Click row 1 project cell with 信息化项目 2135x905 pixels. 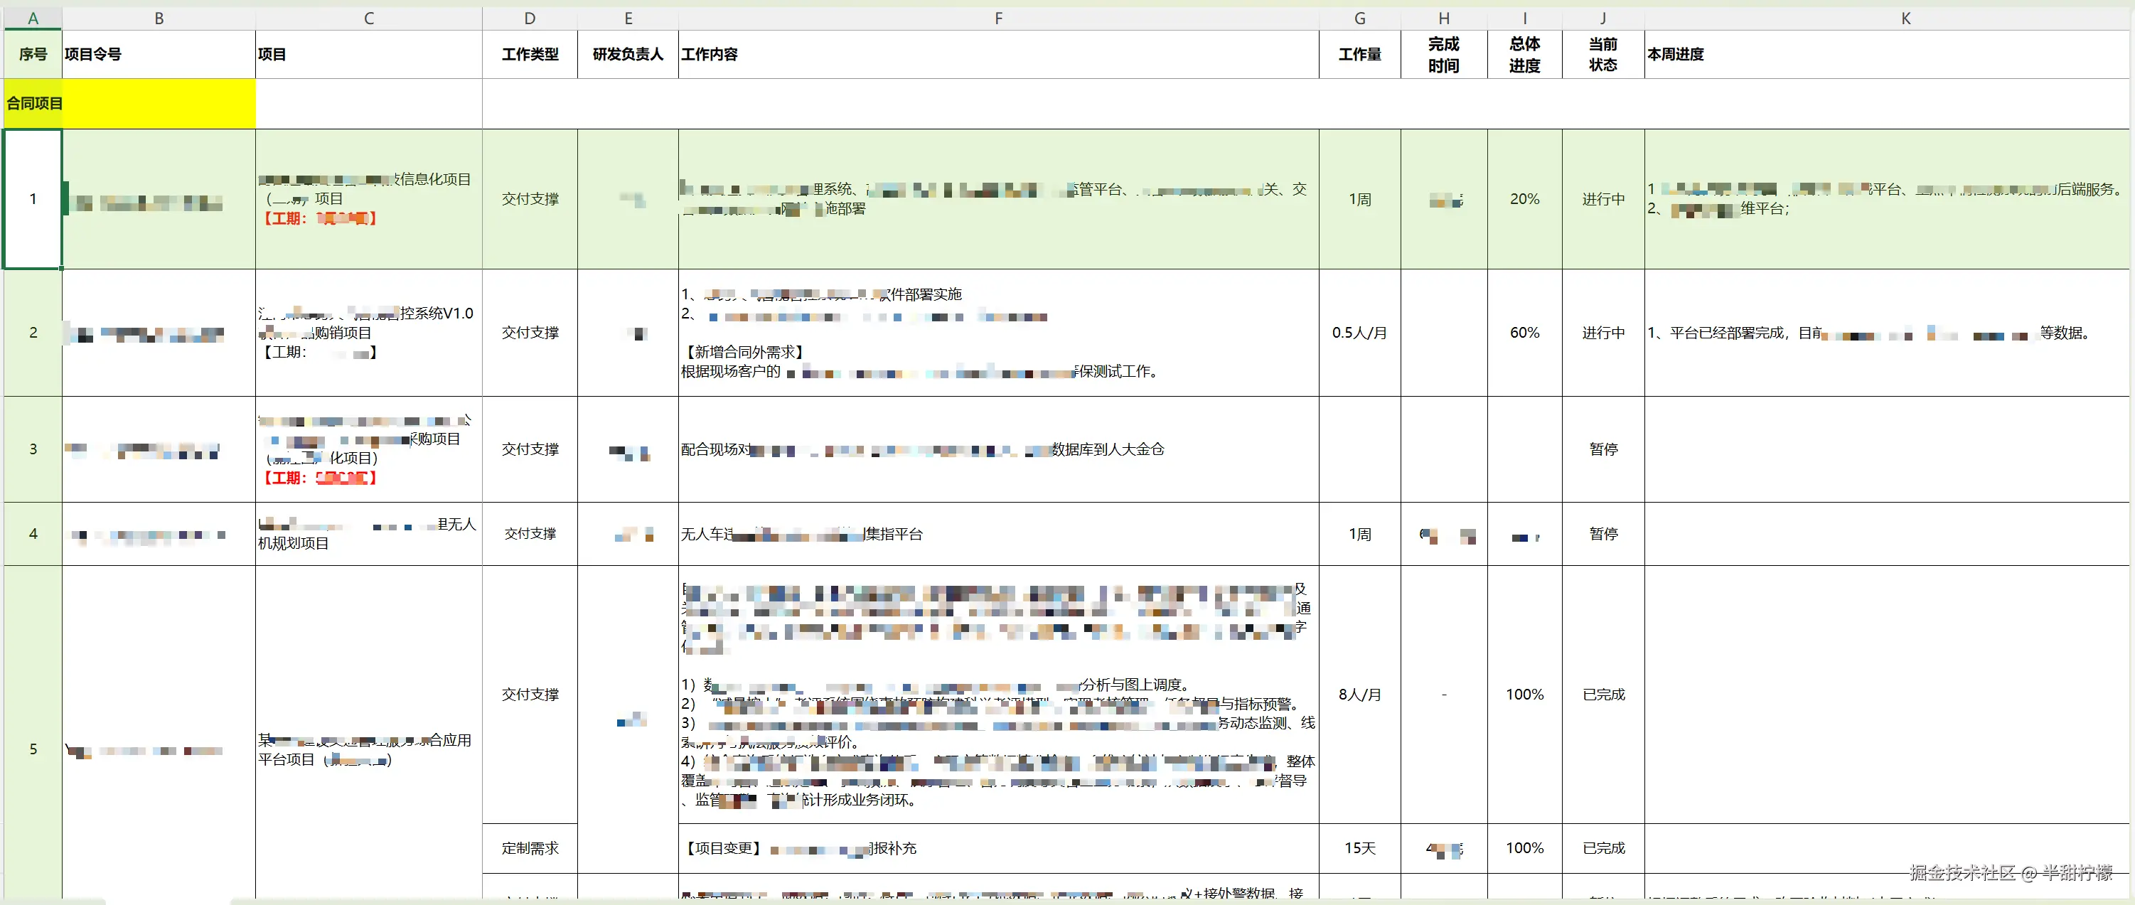[369, 199]
